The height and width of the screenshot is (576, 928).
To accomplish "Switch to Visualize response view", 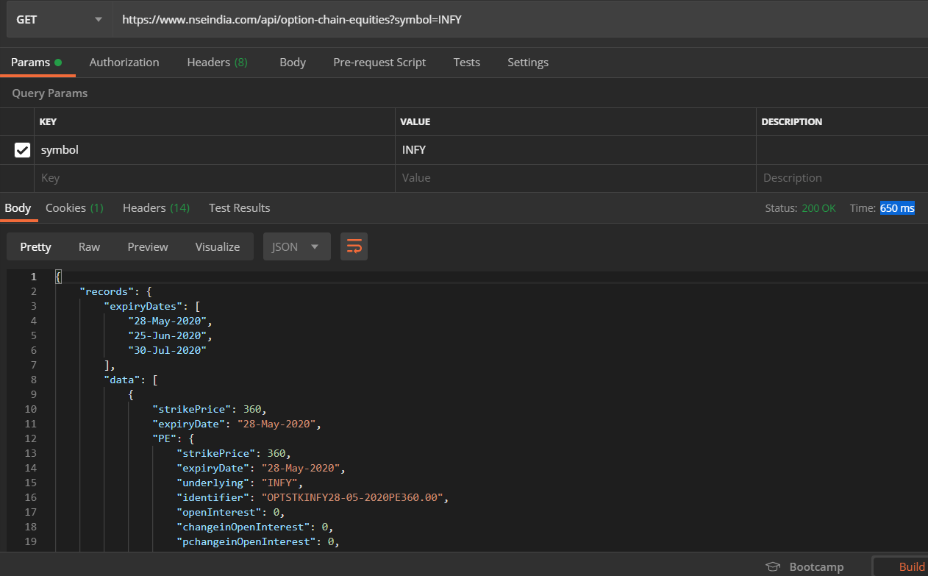I will pos(218,246).
